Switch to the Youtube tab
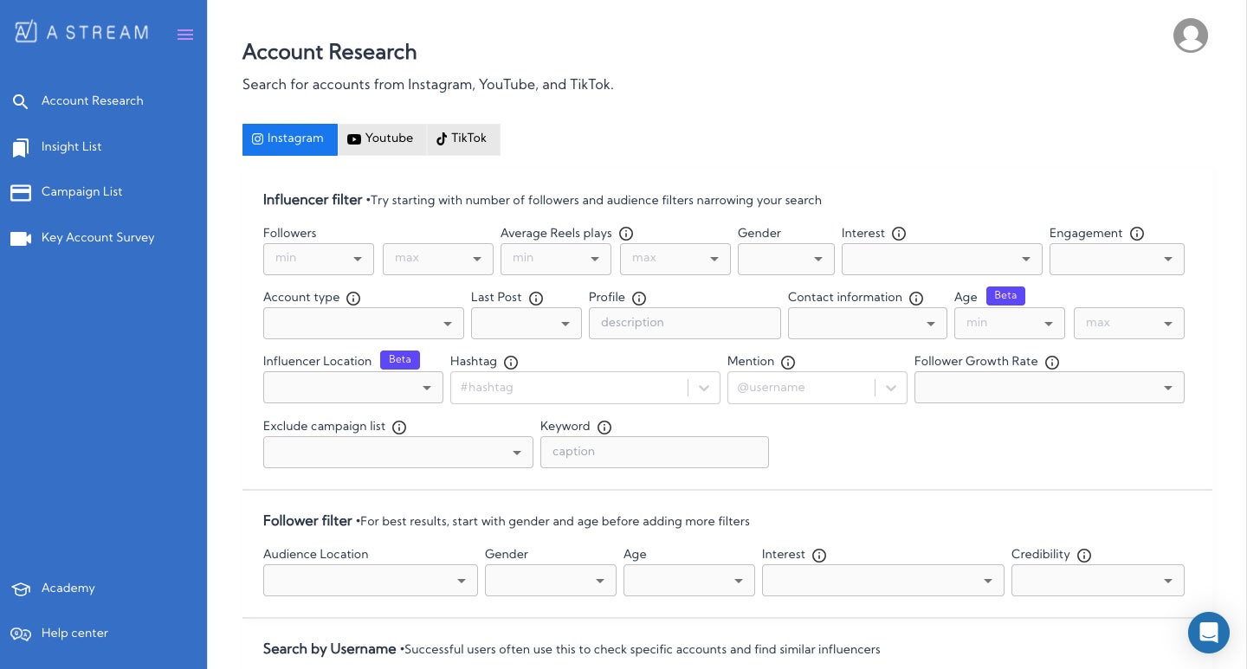Image resolution: width=1247 pixels, height=669 pixels. point(381,139)
